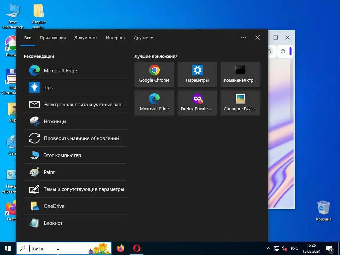Click the muted volume tray icon

tap(285, 248)
